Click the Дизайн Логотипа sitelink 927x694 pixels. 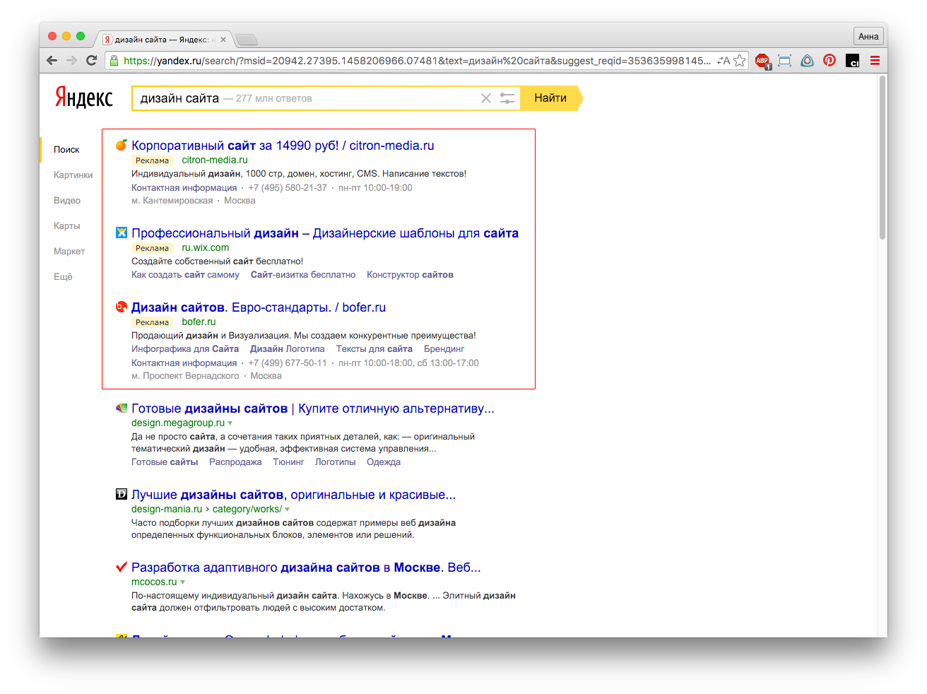pos(288,349)
